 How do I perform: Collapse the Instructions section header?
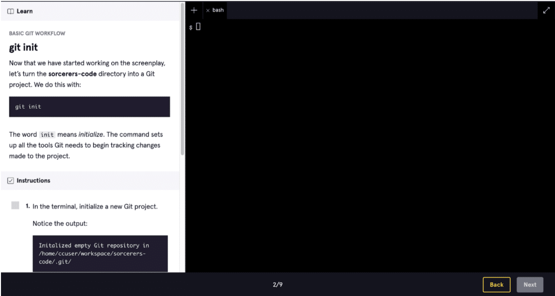pos(34,180)
